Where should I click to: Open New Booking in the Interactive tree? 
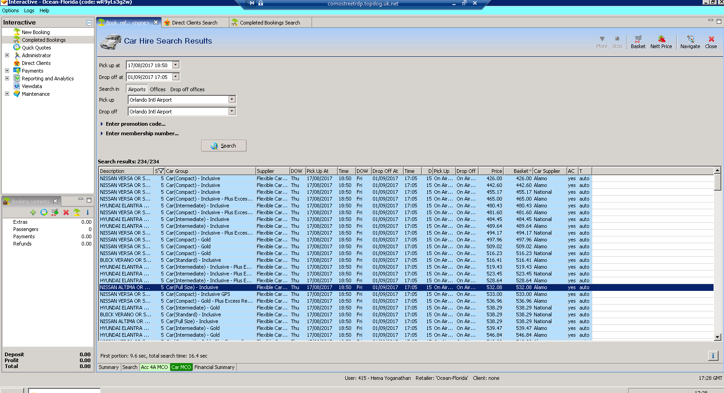35,32
